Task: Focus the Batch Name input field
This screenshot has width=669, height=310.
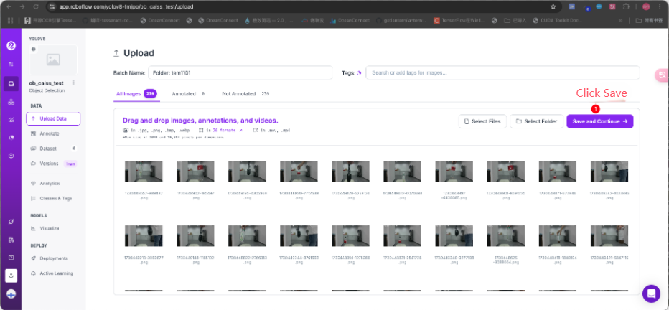Action: (240, 73)
